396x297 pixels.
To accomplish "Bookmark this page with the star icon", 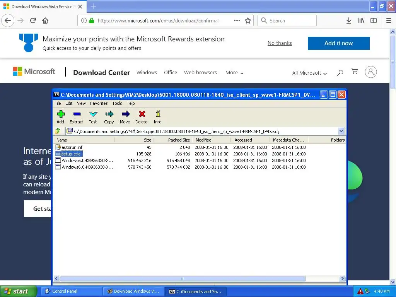I will (x=248, y=20).
